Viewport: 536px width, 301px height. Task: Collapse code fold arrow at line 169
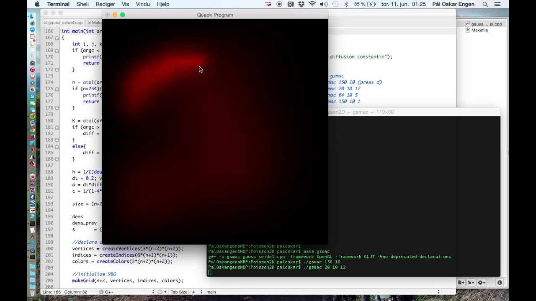click(x=57, y=51)
